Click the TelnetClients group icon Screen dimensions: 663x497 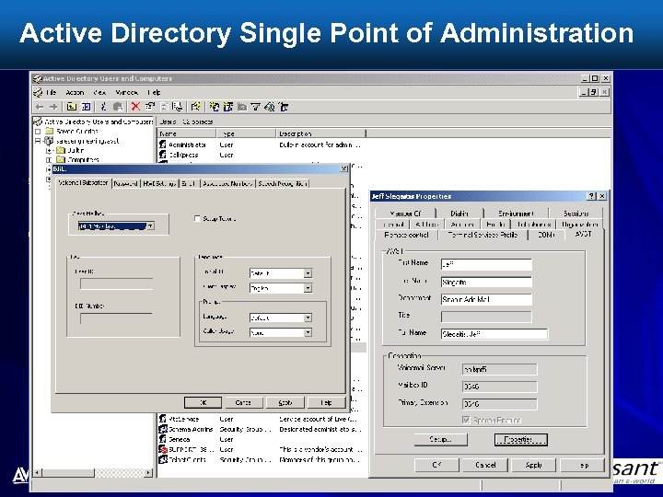(163, 459)
